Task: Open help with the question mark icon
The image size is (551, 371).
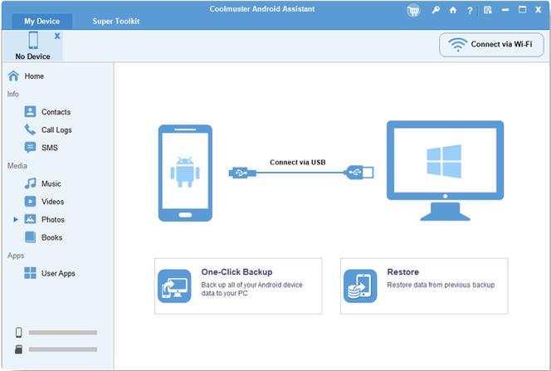Action: coord(471,11)
